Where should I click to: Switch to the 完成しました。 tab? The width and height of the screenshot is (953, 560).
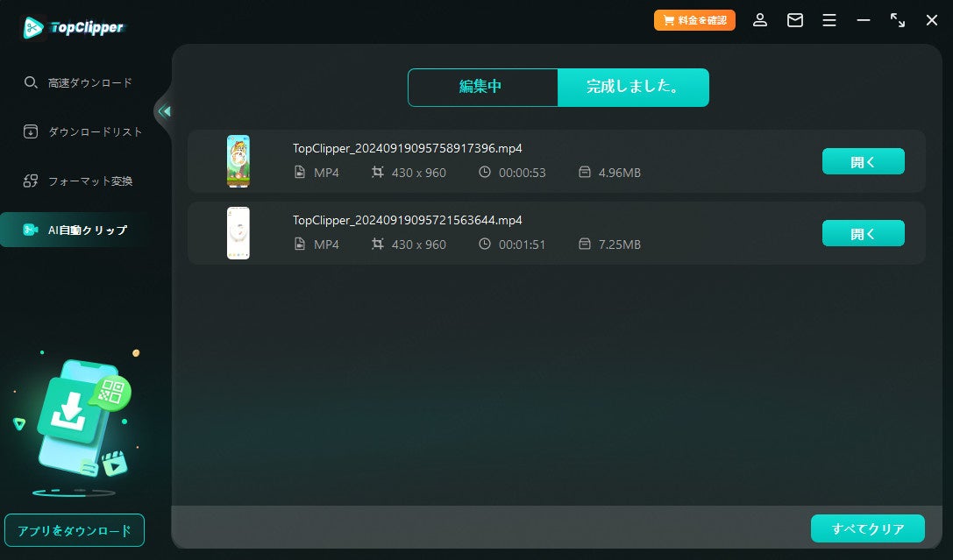tap(633, 87)
